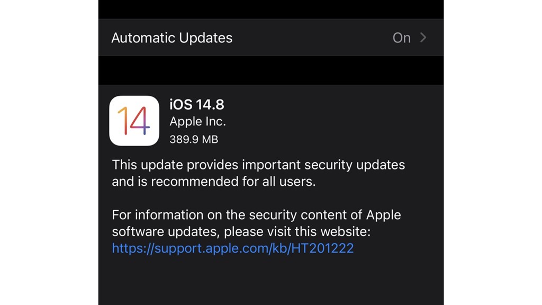Click the Apple Inc. developer name

coord(197,122)
